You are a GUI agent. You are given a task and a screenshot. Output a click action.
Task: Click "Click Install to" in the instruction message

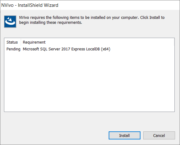click(x=152, y=18)
